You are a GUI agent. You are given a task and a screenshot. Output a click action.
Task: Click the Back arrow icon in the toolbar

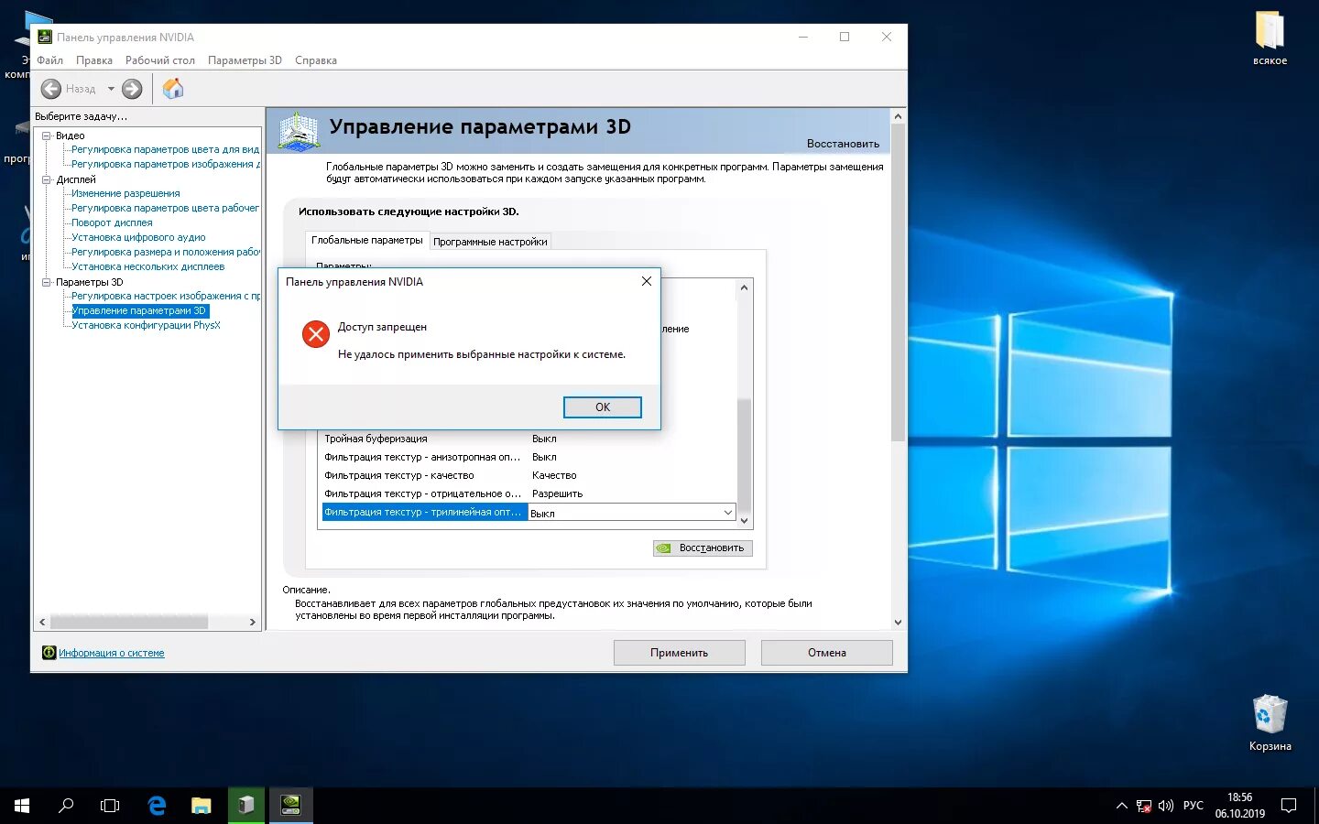point(51,89)
